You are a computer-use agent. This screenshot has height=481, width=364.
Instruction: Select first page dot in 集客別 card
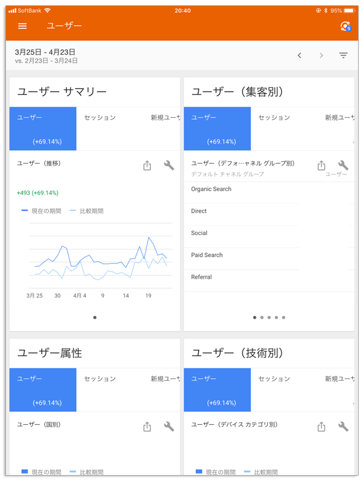(254, 317)
